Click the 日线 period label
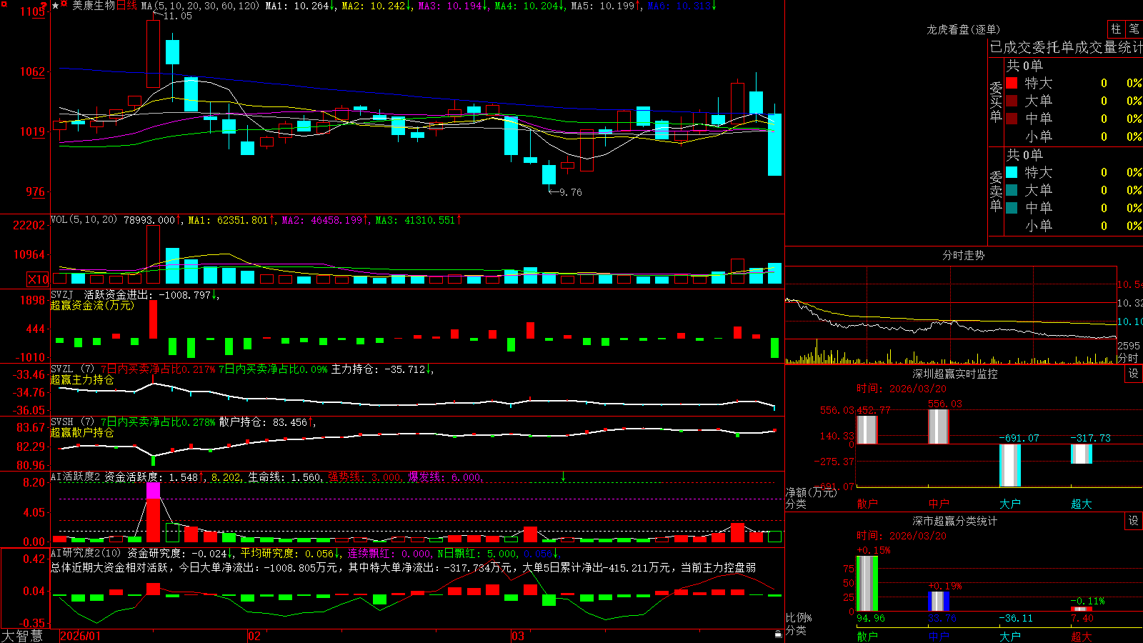The height and width of the screenshot is (643, 1143). (126, 6)
